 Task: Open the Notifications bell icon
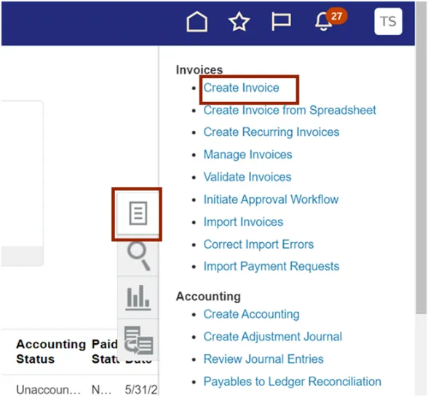(324, 22)
